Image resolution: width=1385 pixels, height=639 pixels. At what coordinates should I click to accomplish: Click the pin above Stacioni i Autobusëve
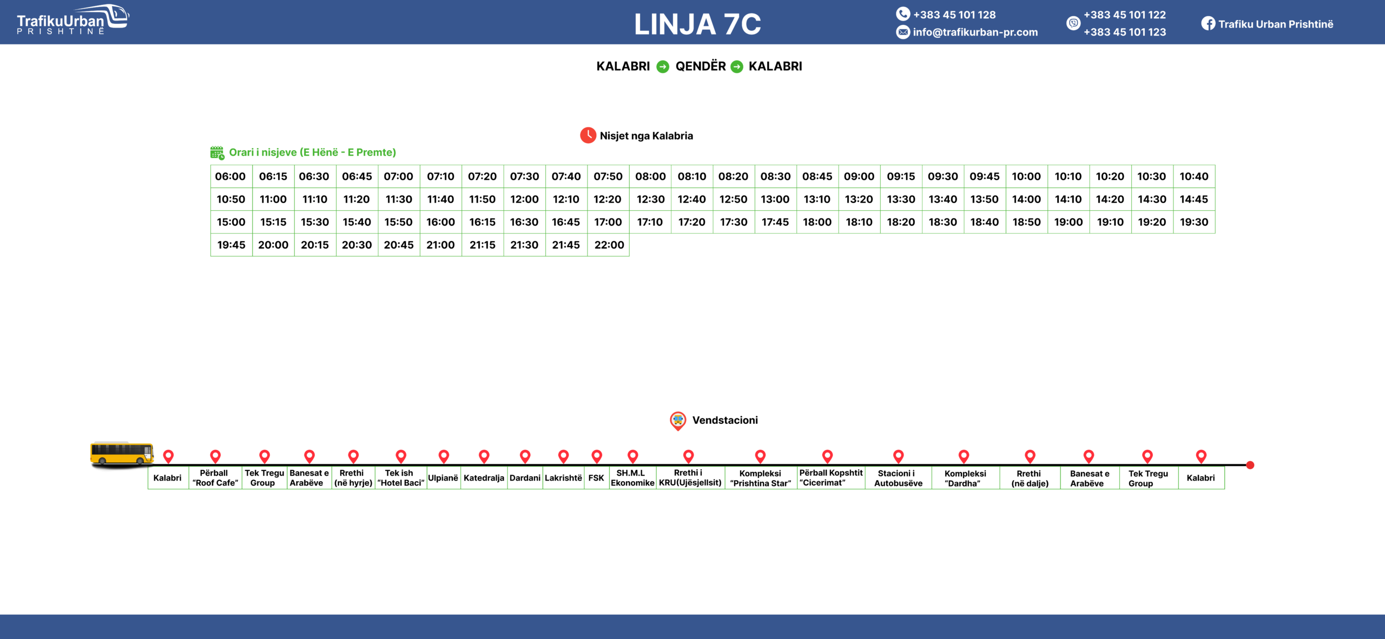click(898, 456)
